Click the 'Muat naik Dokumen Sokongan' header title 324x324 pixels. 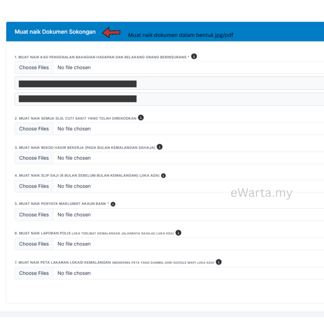pos(55,32)
